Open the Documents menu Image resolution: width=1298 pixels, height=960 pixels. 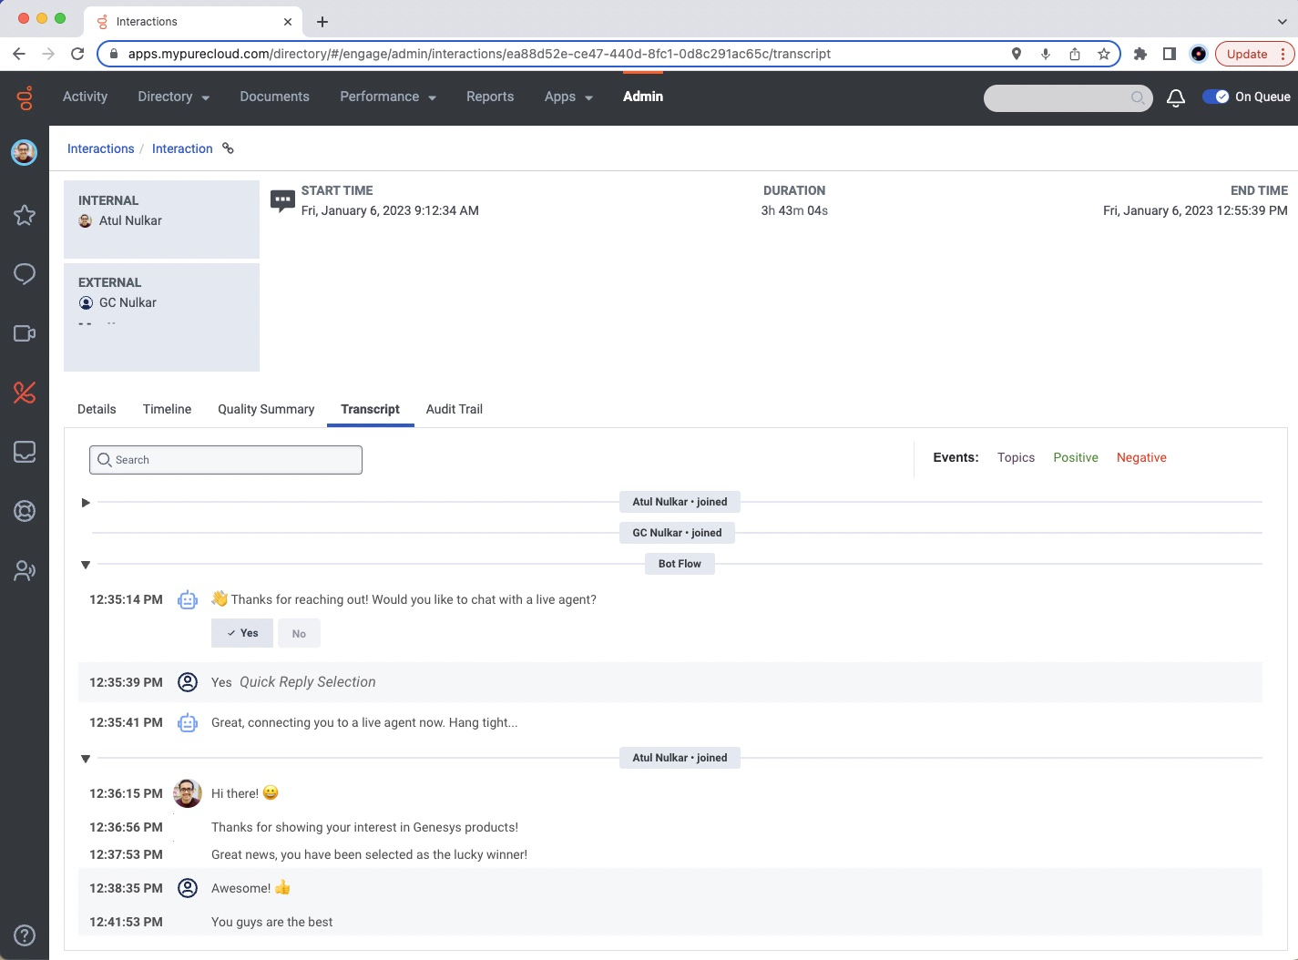274,97
